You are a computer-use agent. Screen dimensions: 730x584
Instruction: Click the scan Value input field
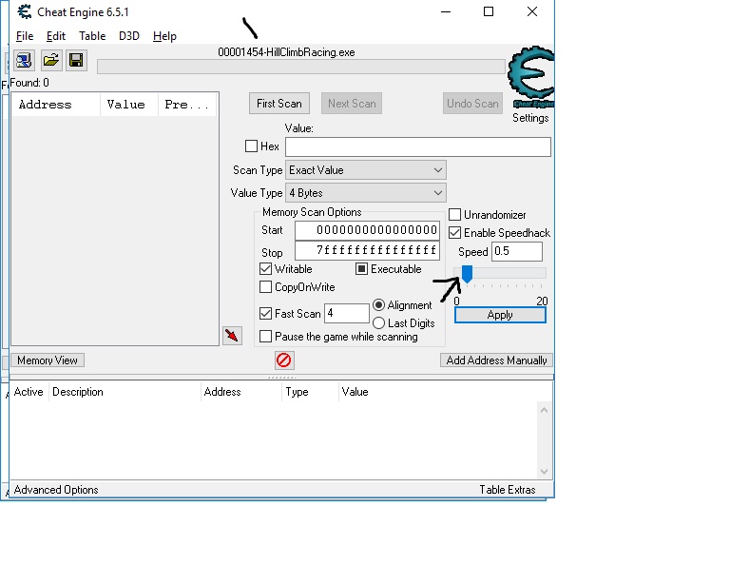pyautogui.click(x=417, y=146)
